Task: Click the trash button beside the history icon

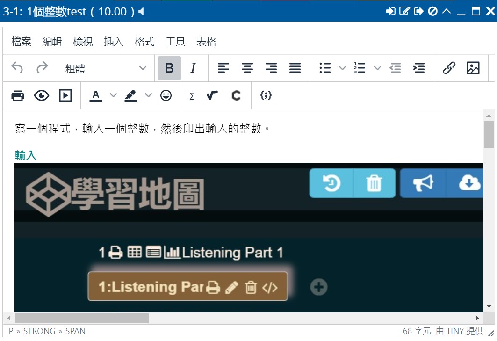Action: pyautogui.click(x=375, y=183)
